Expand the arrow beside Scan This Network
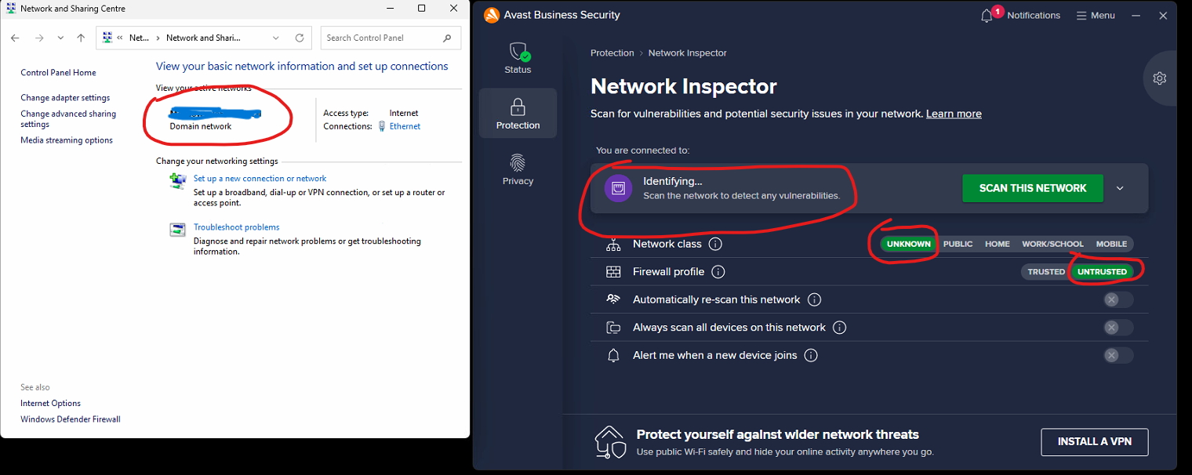The height and width of the screenshot is (475, 1192). point(1120,188)
